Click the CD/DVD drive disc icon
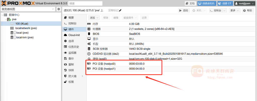The image size is (257, 101). (89, 54)
